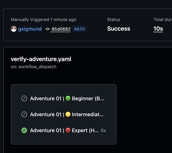Screen dimensions: 172x153
Task: Click the skipped icon for Beginner job
Action: pos(24,99)
